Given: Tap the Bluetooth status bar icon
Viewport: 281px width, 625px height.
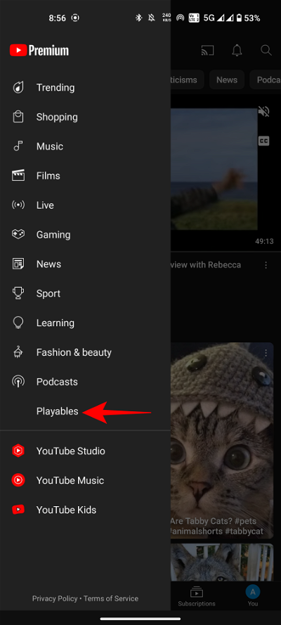Looking at the screenshot, I should coord(138,18).
